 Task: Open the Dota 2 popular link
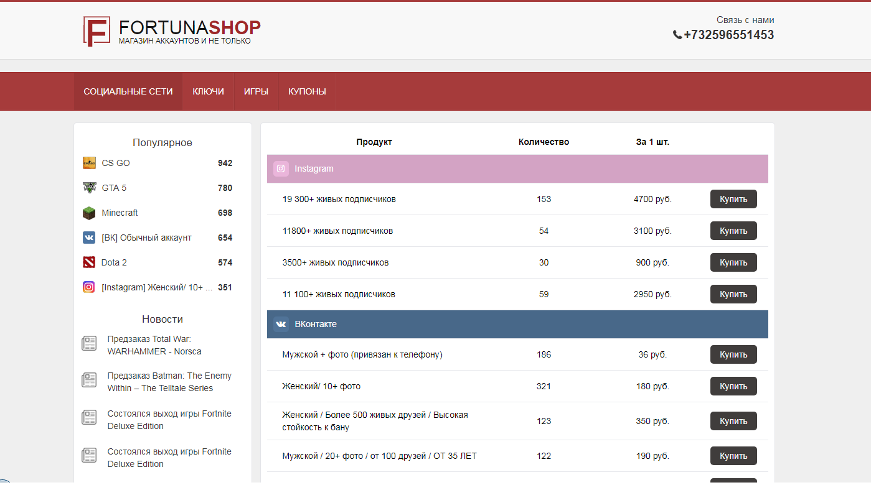(114, 262)
